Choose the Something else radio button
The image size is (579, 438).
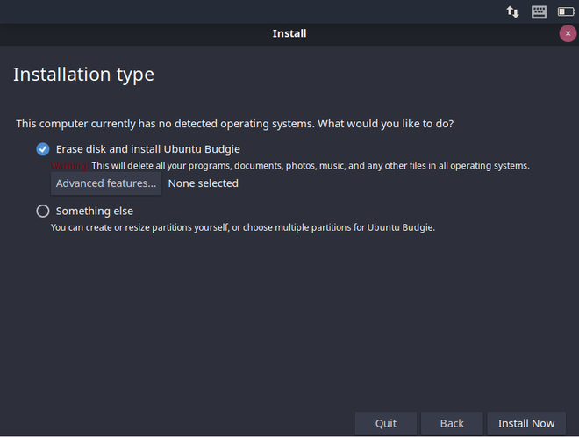[x=43, y=212]
